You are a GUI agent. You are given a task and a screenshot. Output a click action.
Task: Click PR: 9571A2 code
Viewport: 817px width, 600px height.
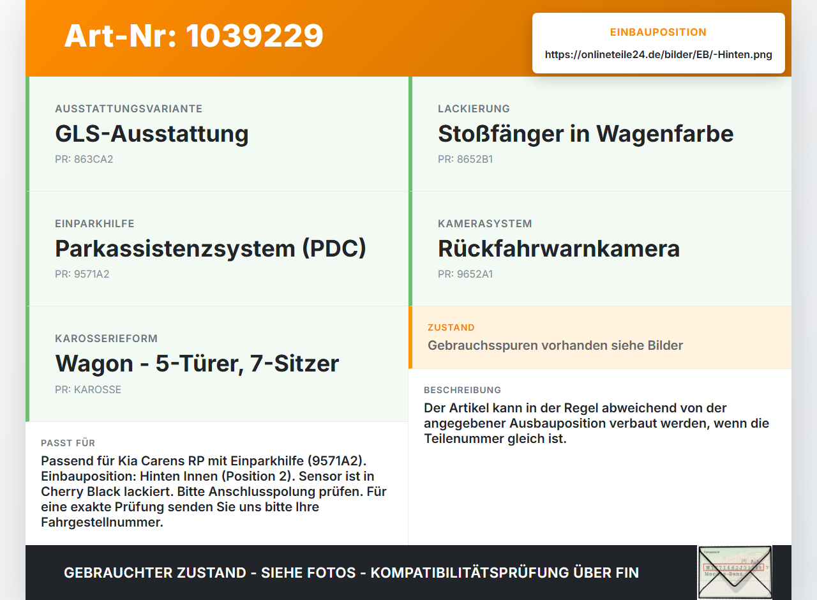tap(82, 274)
